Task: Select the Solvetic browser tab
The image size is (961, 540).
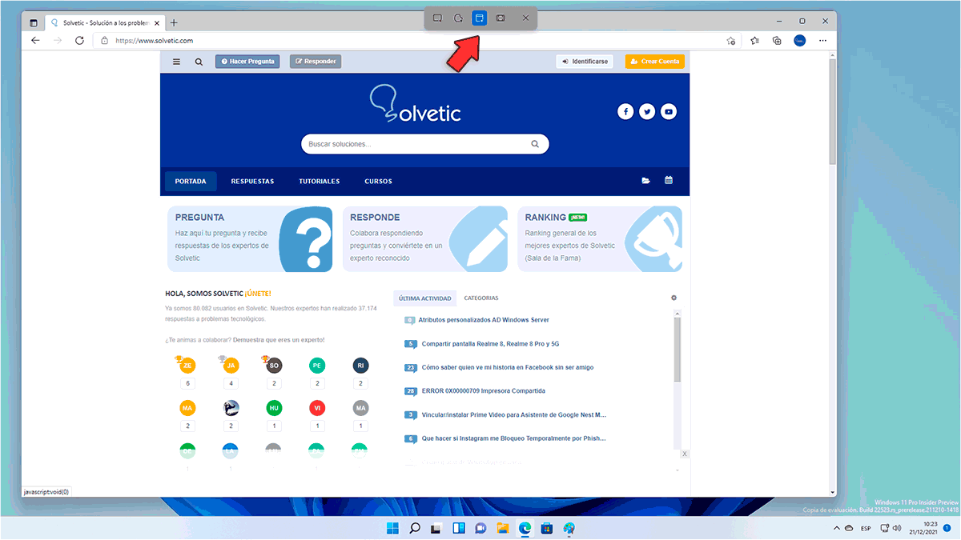Action: pyautogui.click(x=105, y=22)
